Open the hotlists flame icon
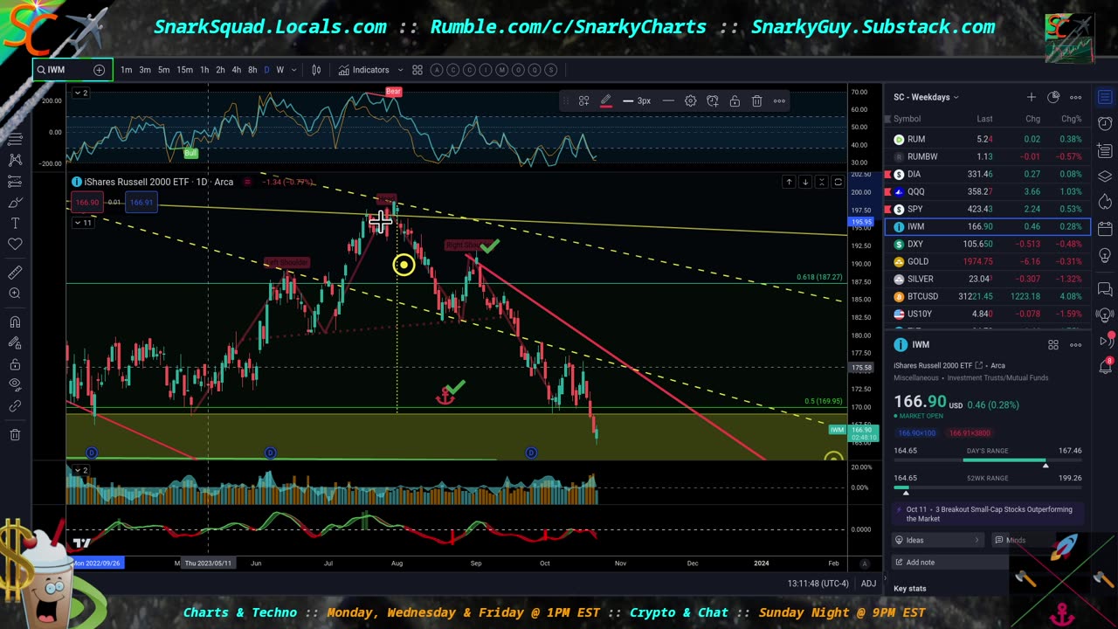Image resolution: width=1118 pixels, height=629 pixels. click(1105, 203)
